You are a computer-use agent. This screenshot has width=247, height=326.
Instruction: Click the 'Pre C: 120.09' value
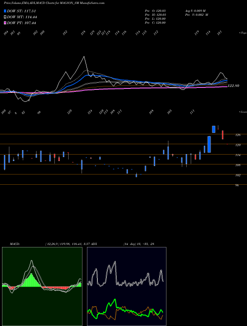point(155,23)
